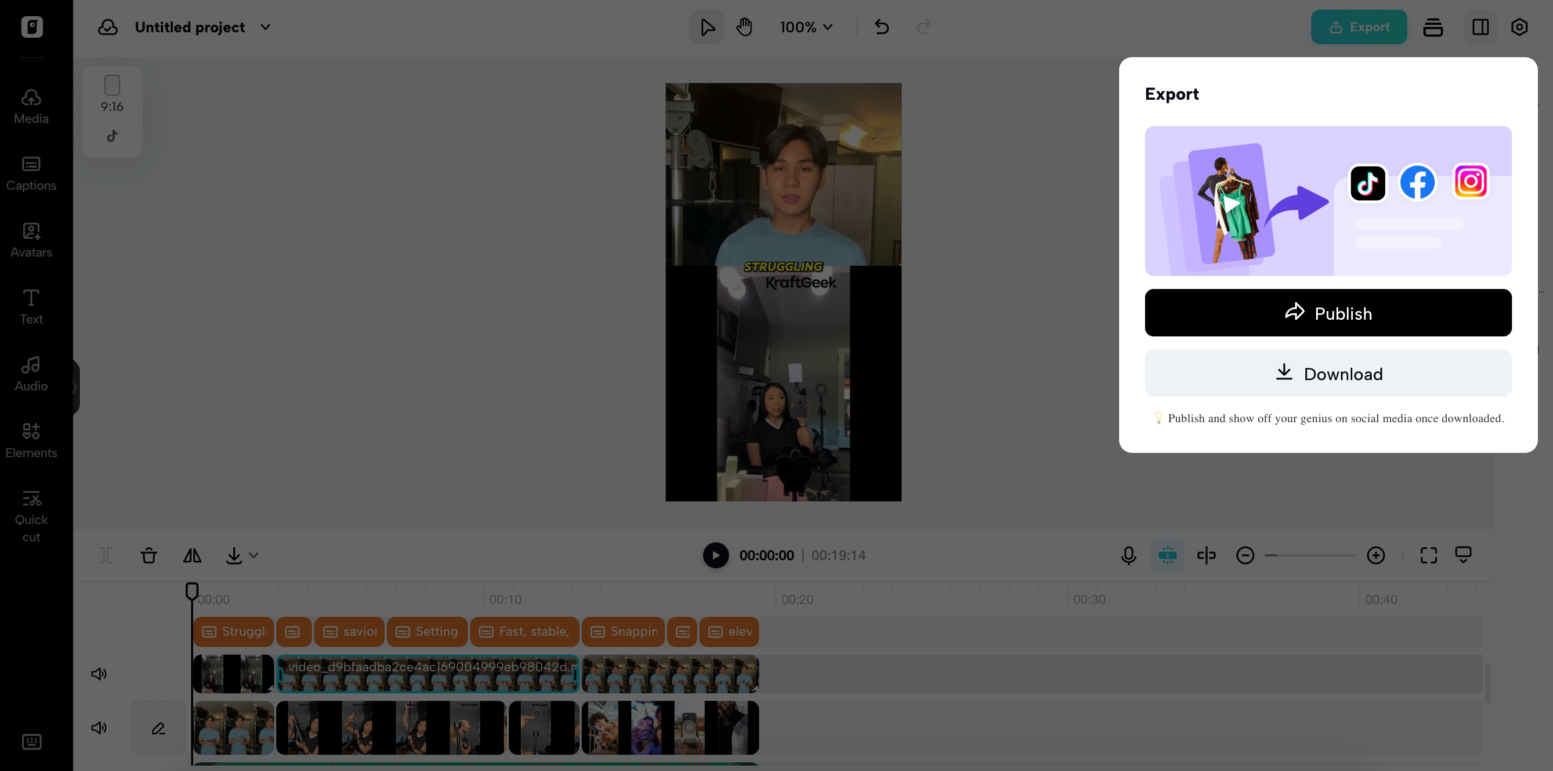Open the export tasks list in top bar

[1433, 27]
